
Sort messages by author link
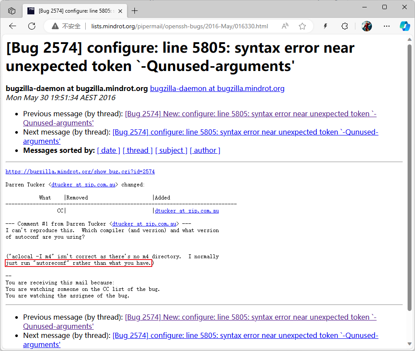pos(205,150)
